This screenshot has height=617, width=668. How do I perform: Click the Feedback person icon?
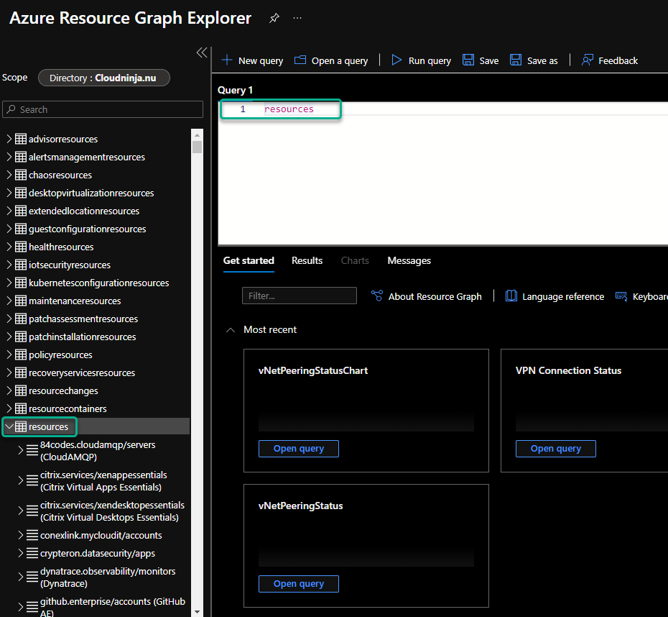[x=588, y=60]
